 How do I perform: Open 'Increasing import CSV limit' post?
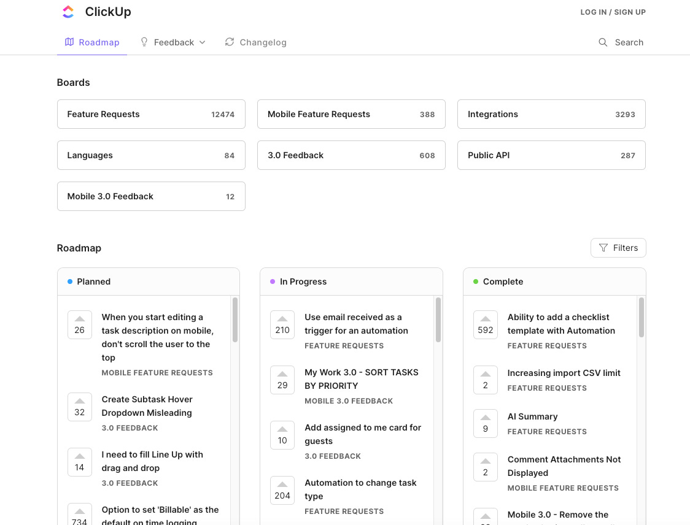[564, 373]
